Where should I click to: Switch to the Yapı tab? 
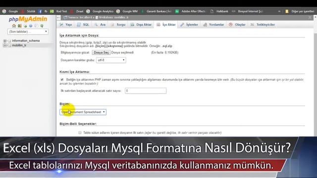[66, 25]
